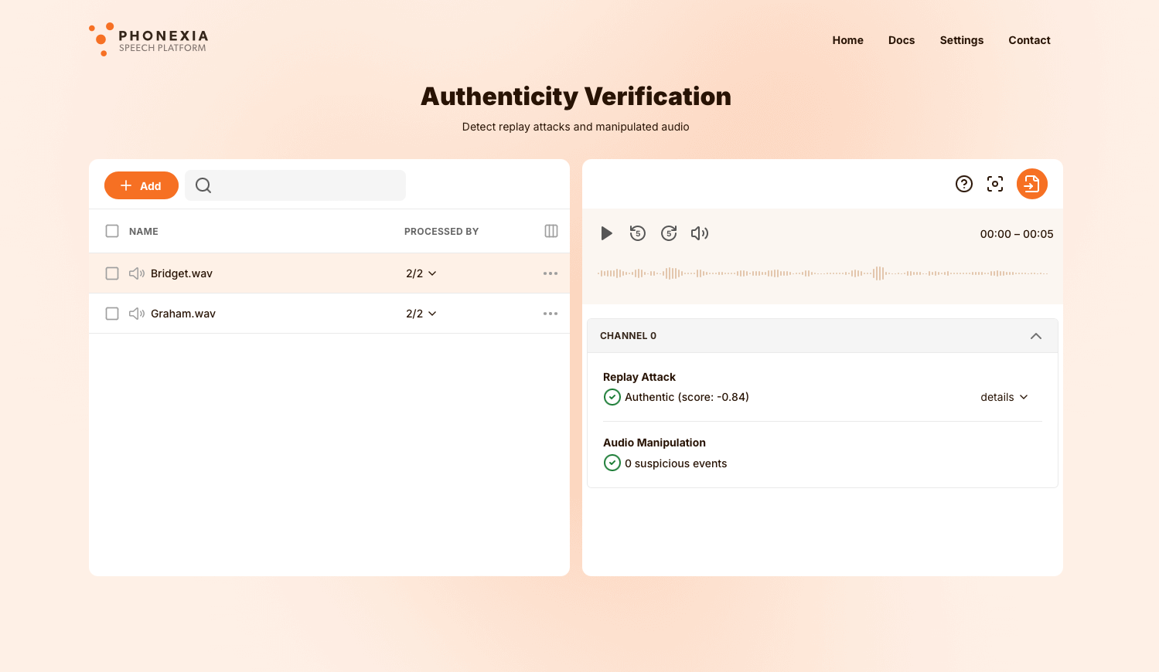The image size is (1159, 672).
Task: Check the checkbox next to Bridget.wav
Action: (x=112, y=273)
